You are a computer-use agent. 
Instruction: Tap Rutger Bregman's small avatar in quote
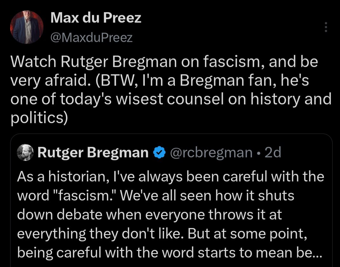click(25, 153)
